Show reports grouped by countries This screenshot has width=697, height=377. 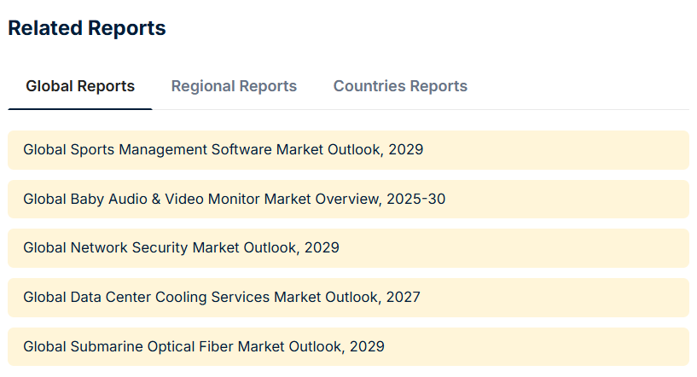[x=400, y=86]
